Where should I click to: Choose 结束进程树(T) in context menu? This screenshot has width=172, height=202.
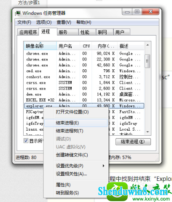(x=76, y=131)
